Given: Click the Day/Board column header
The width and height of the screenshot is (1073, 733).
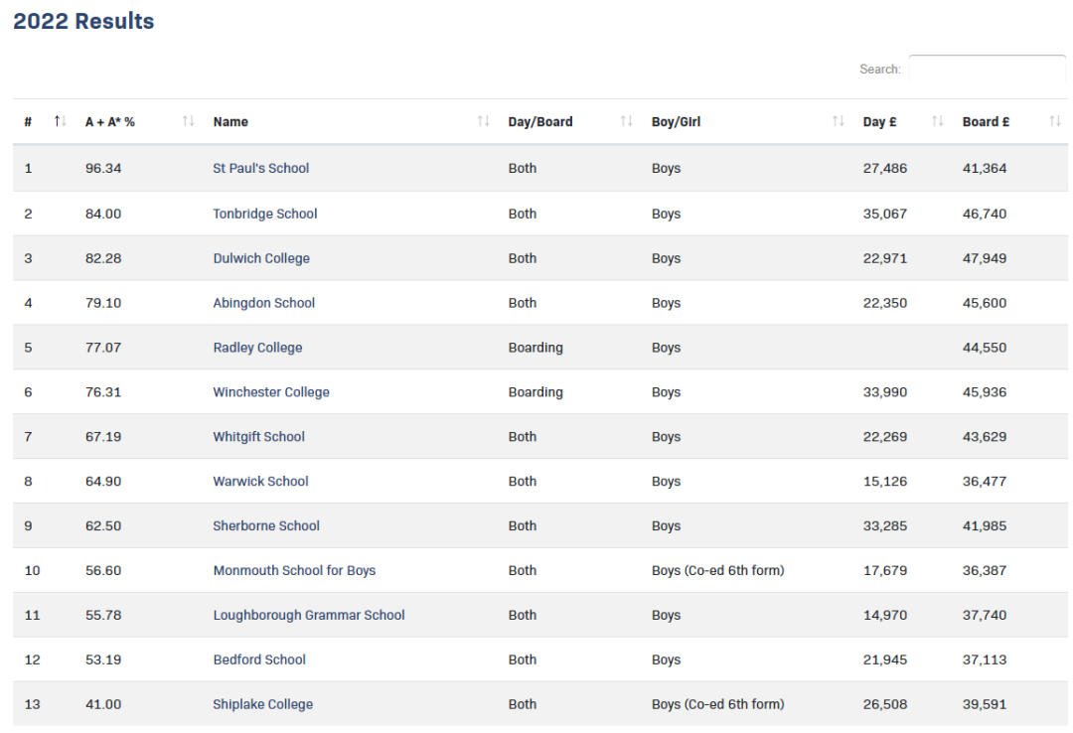Looking at the screenshot, I should [x=540, y=122].
